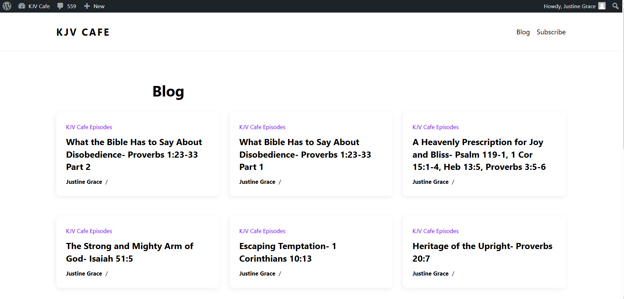Click the KJV CAFE site title
The width and height of the screenshot is (624, 299).
click(x=83, y=32)
